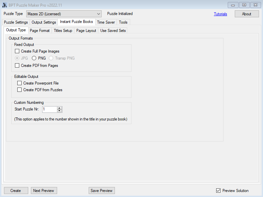This screenshot has width=263, height=197.
Task: Click the Fixed Output group label
Action: point(24,45)
